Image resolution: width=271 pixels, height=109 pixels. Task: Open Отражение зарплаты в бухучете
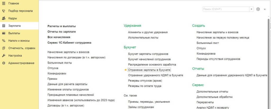[x=149, y=70]
